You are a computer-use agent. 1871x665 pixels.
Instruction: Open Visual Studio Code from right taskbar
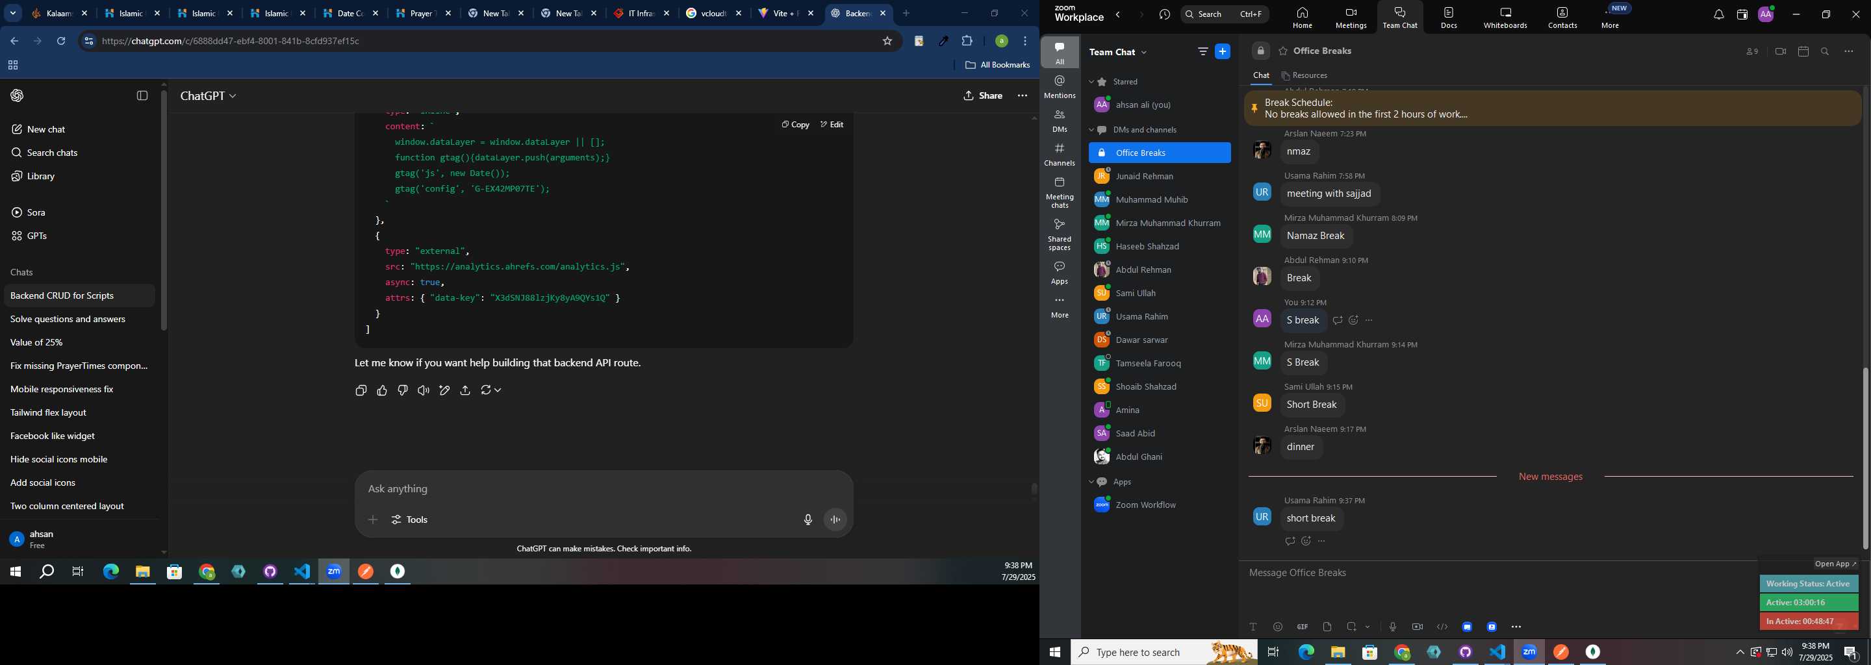1497,652
